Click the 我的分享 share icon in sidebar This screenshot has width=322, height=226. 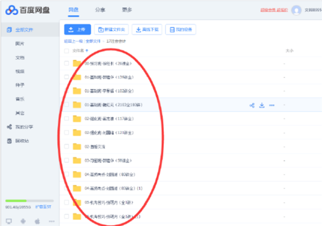point(9,127)
